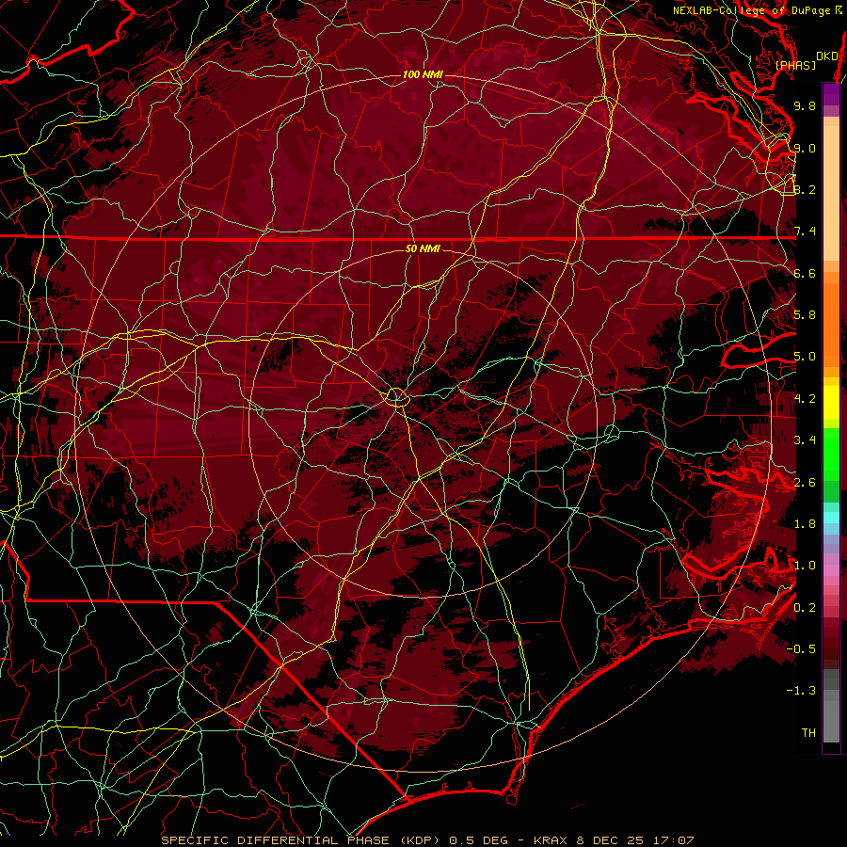
Task: Click the 7.4 scale value
Action: pos(805,232)
